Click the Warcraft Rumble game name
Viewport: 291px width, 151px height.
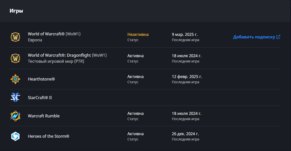[44, 116]
